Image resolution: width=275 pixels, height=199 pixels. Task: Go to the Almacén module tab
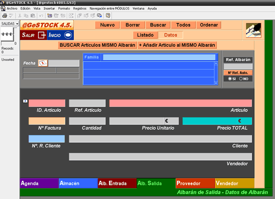coord(78,183)
